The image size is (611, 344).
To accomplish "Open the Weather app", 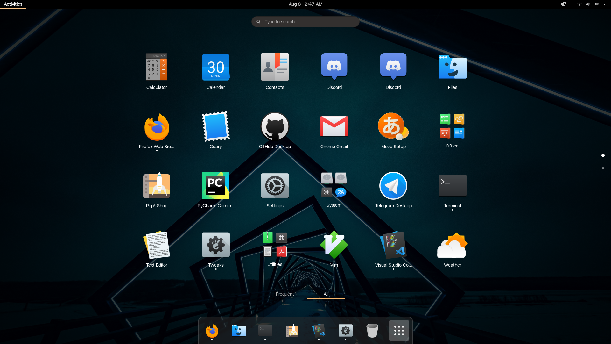I will click(x=452, y=245).
